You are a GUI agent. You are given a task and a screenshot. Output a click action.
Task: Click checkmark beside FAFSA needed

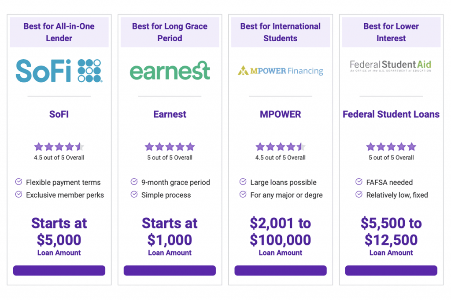359,181
